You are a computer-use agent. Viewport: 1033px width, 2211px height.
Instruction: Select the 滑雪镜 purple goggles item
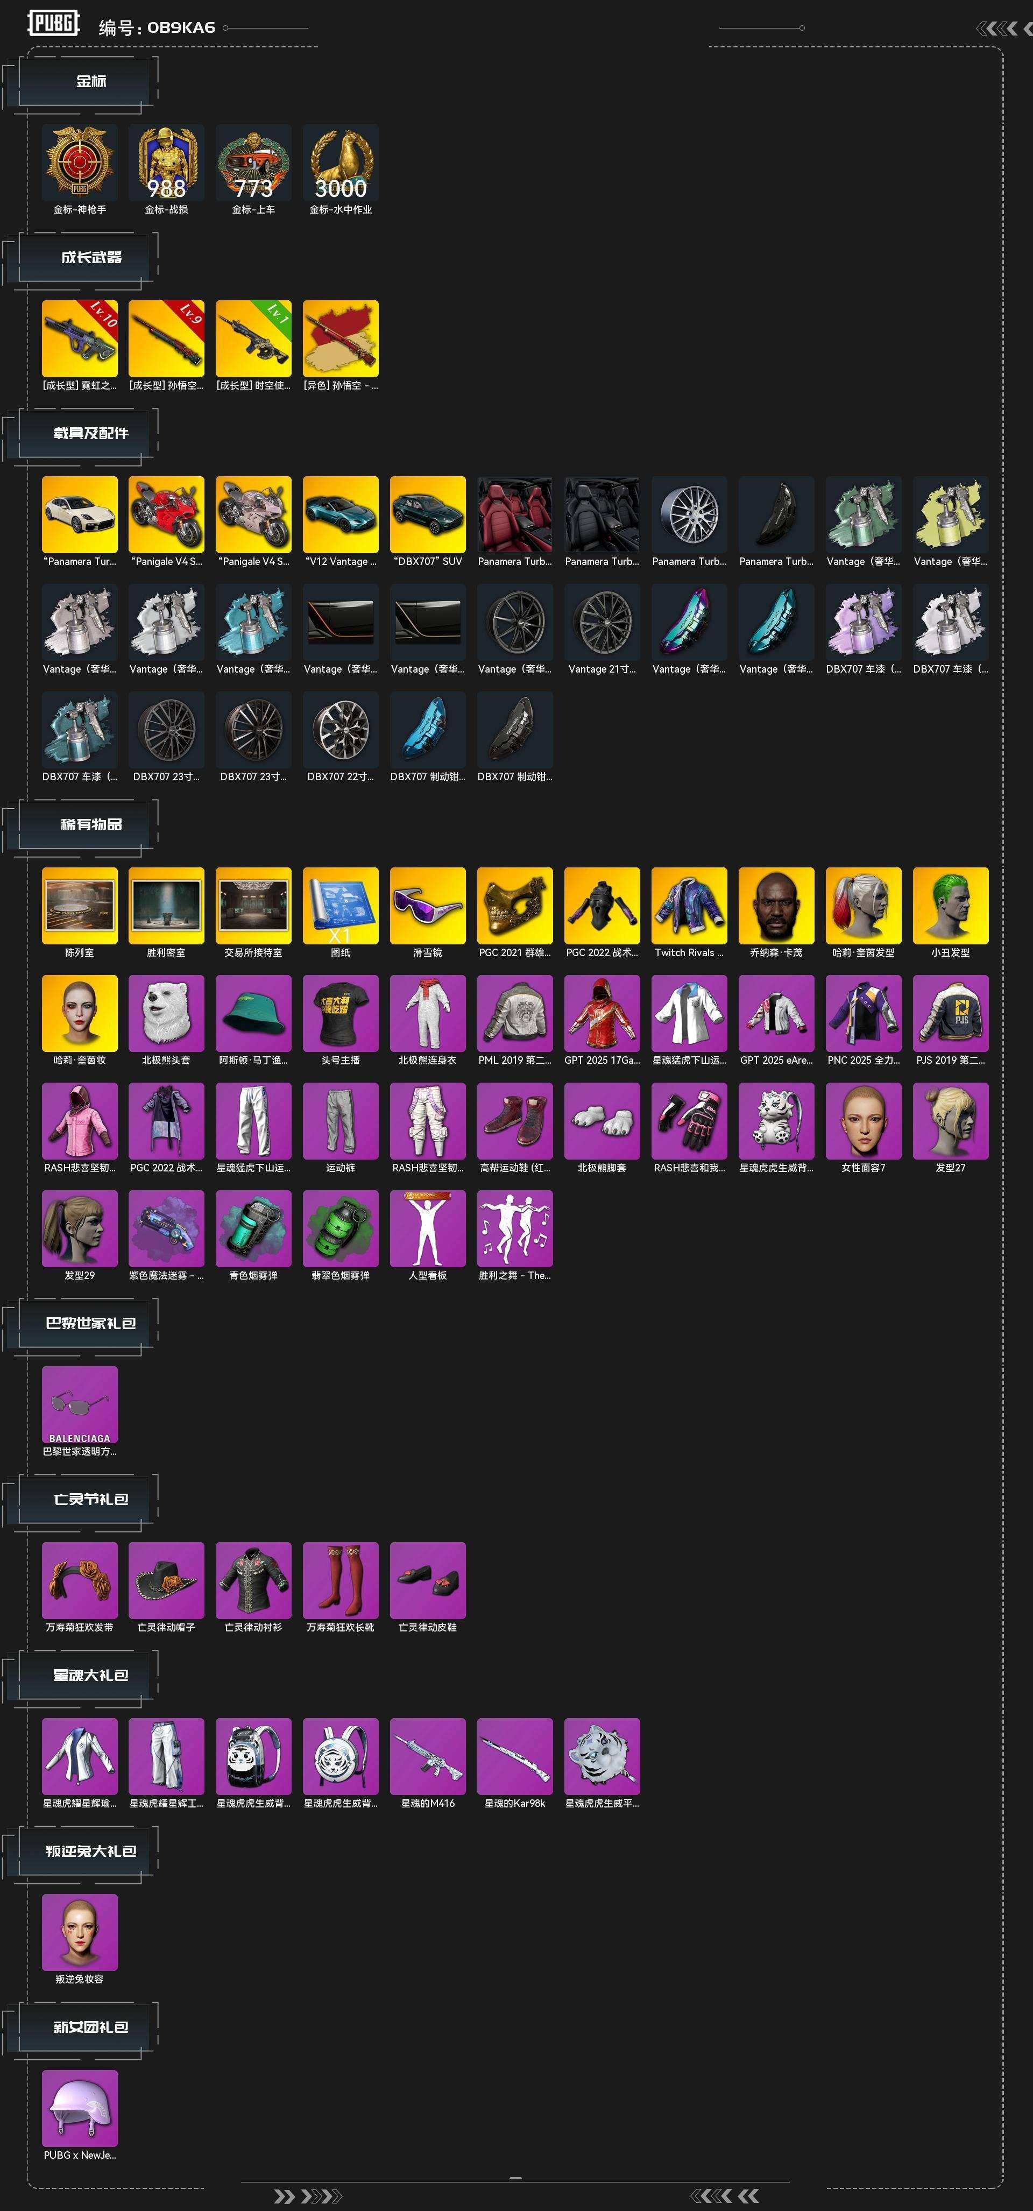point(428,906)
